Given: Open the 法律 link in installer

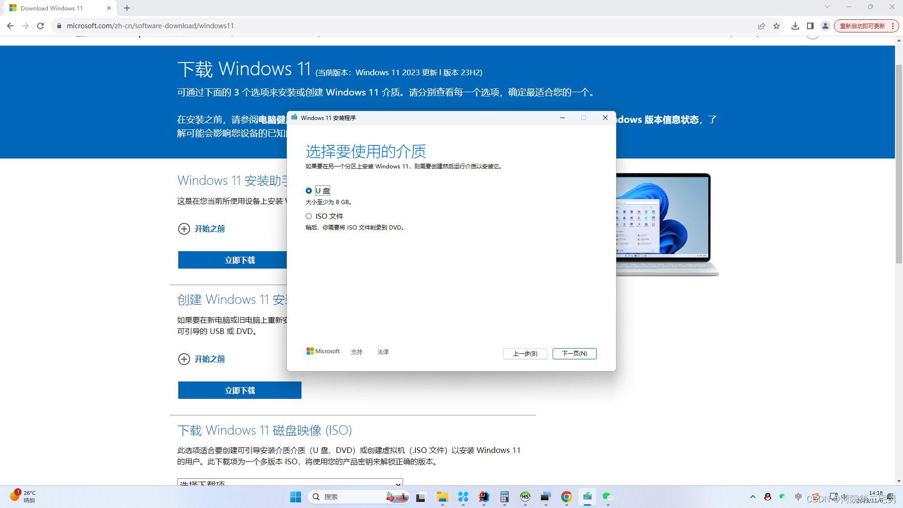Looking at the screenshot, I should click(383, 352).
